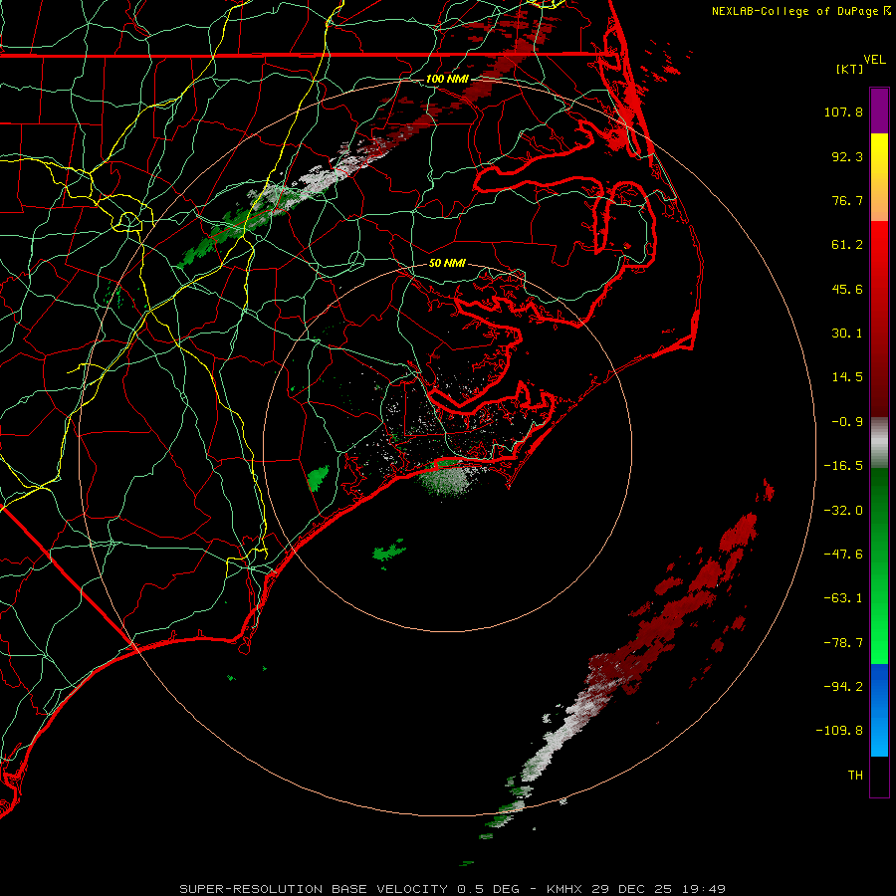This screenshot has width=896, height=896.
Task: Click the -78.7 legend value
Action: click(843, 643)
